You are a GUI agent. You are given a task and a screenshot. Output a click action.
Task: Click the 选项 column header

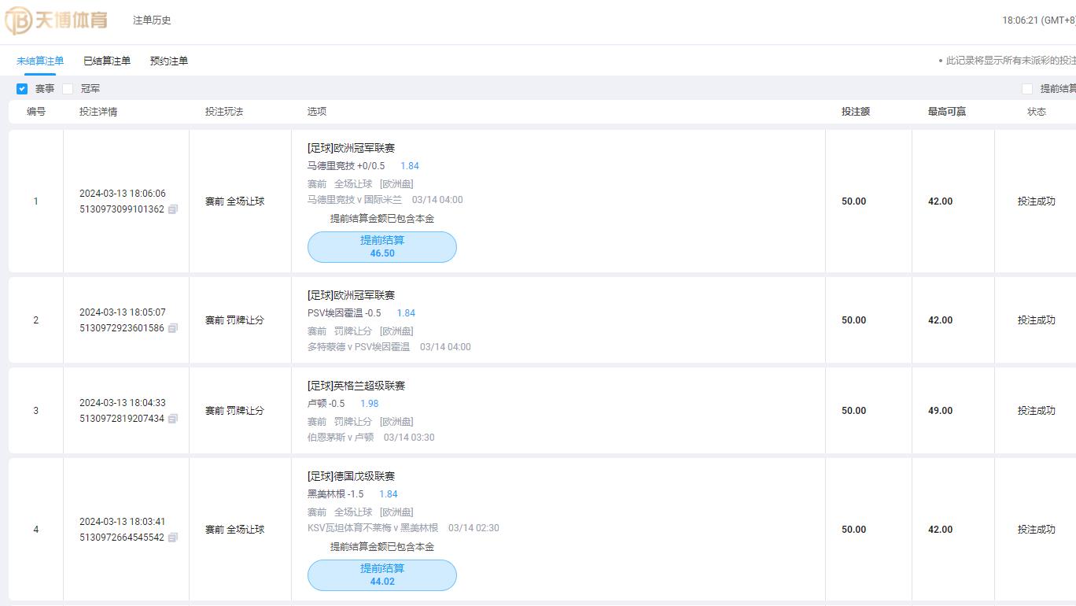317,112
